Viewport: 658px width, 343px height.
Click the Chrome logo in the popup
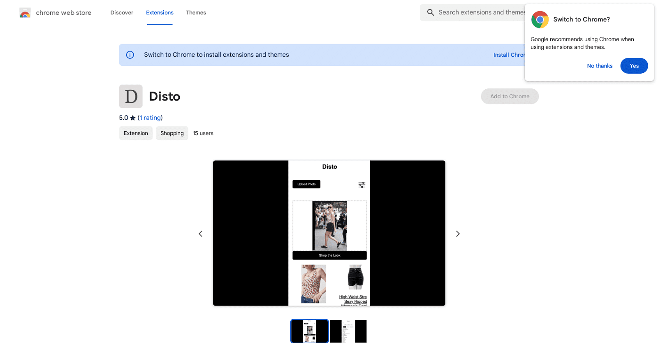[x=540, y=19]
